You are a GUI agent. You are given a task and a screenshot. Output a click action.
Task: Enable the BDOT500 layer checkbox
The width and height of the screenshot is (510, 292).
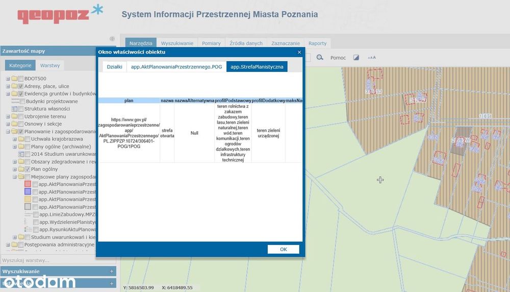(21, 79)
